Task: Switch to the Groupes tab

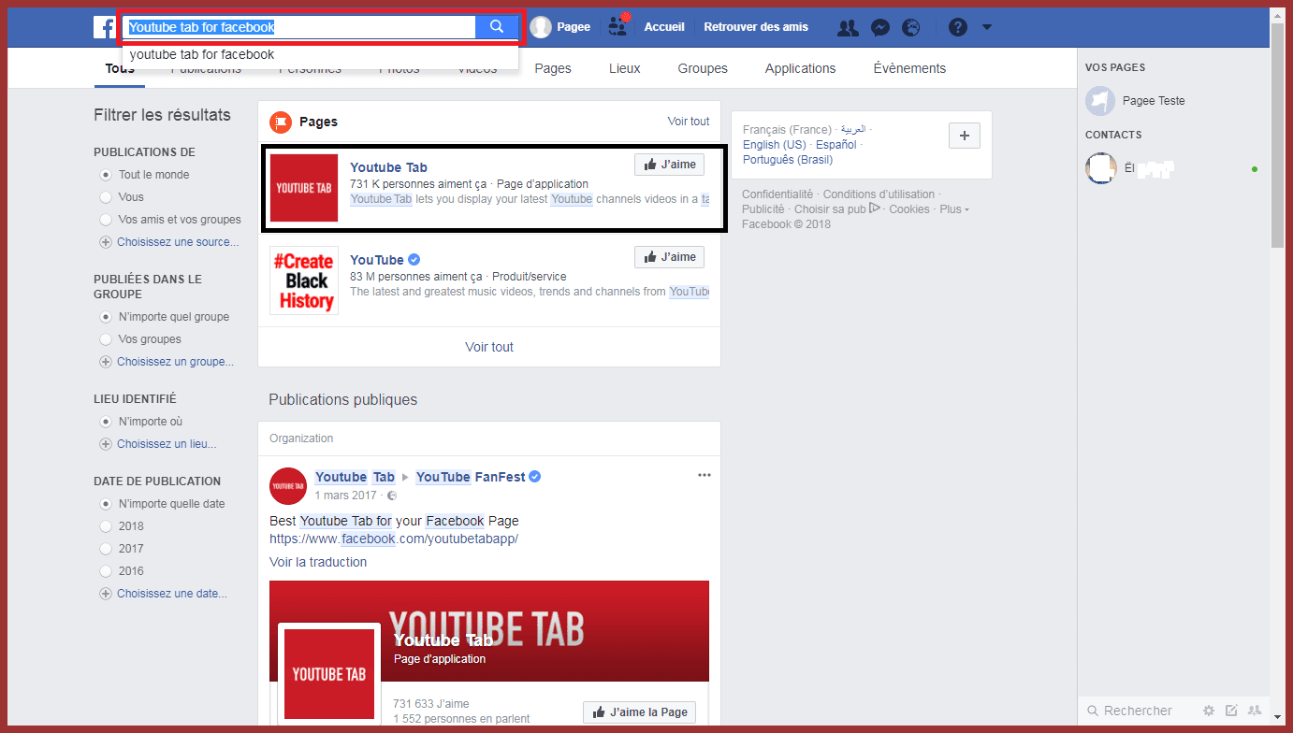Action: (x=703, y=68)
